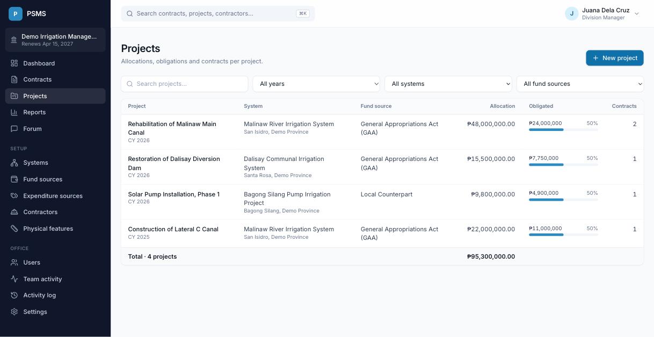Open the All systems dropdown

448,84
